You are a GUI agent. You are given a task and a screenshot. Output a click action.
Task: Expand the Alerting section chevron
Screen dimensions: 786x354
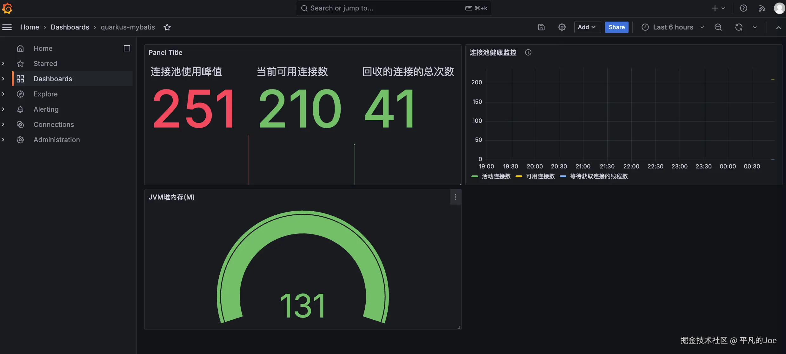[3, 109]
